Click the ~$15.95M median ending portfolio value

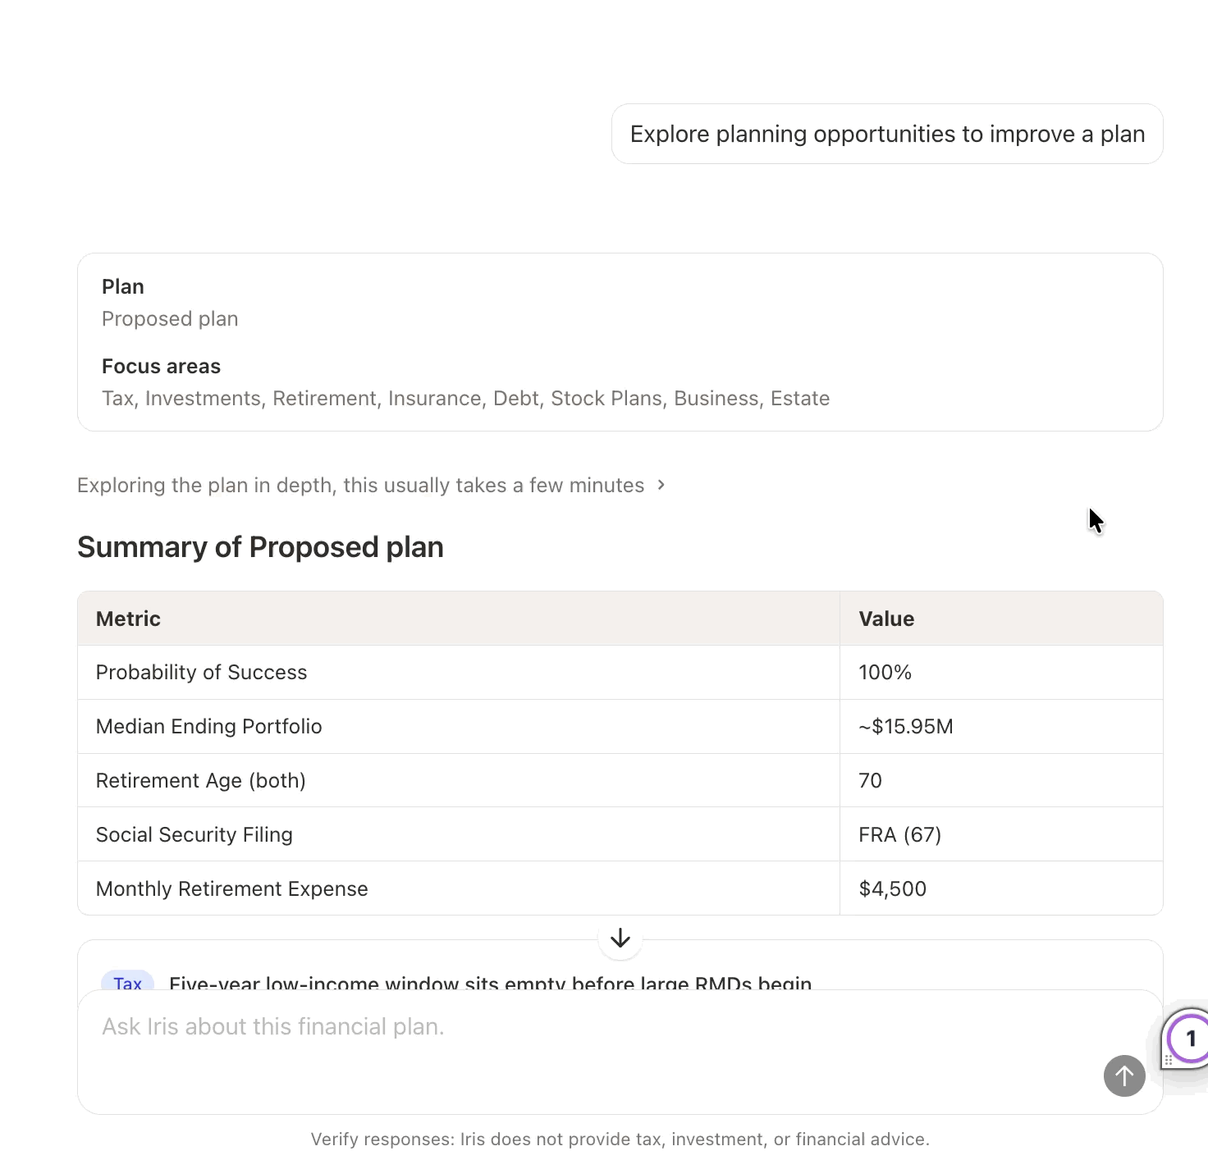click(906, 726)
